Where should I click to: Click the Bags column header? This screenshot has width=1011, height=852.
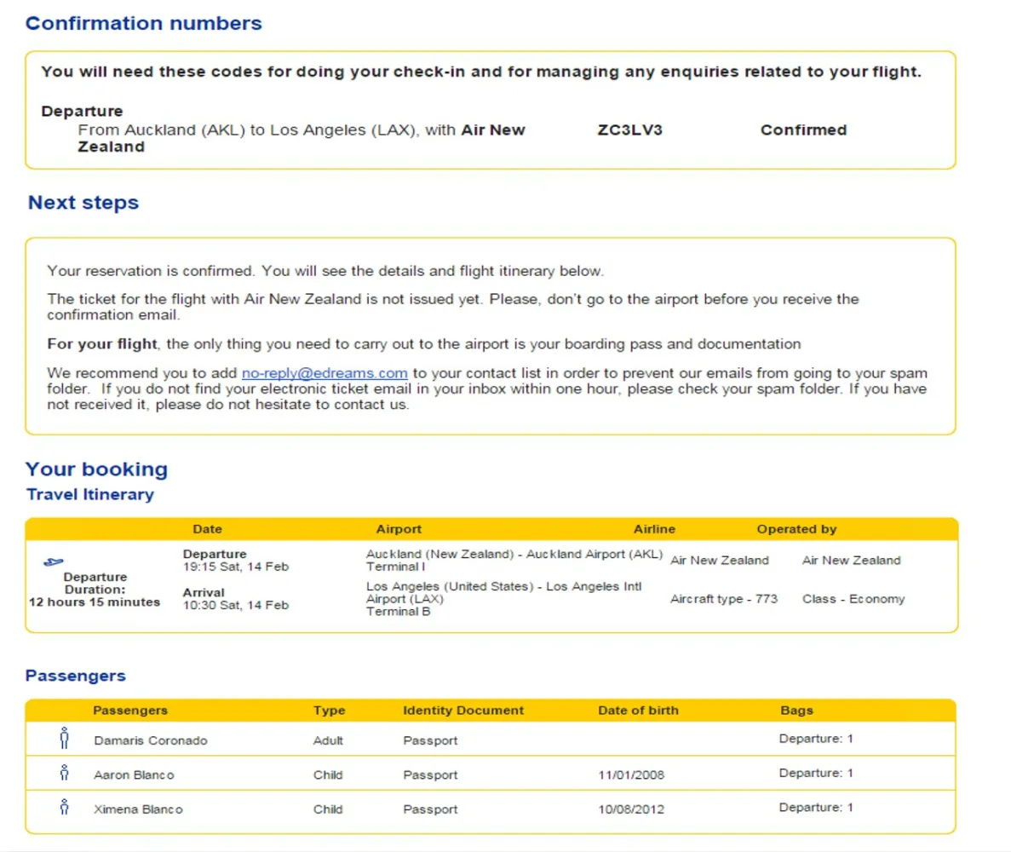click(796, 711)
